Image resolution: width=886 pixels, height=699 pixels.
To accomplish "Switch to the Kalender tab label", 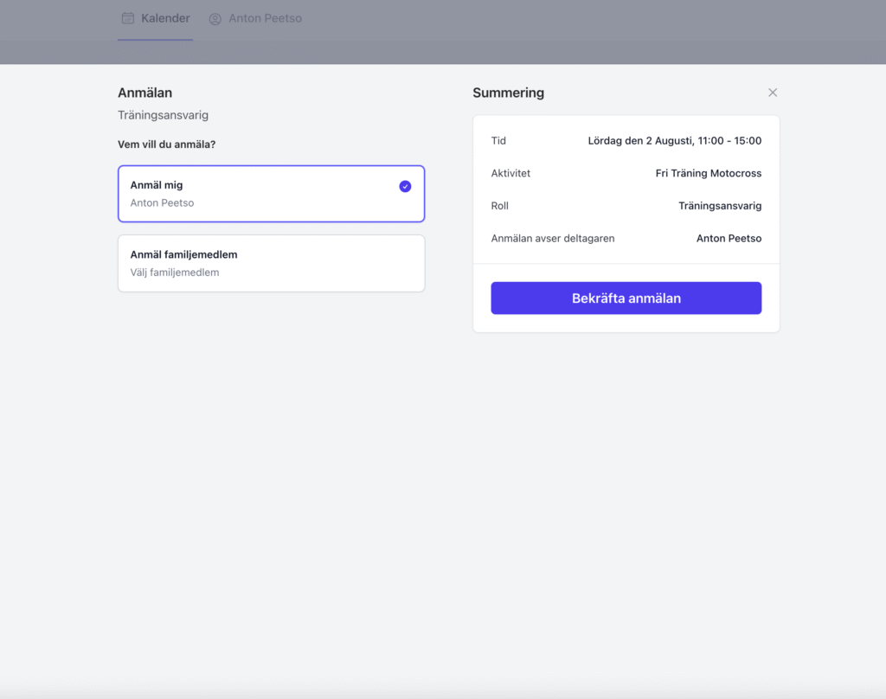I will point(165,18).
